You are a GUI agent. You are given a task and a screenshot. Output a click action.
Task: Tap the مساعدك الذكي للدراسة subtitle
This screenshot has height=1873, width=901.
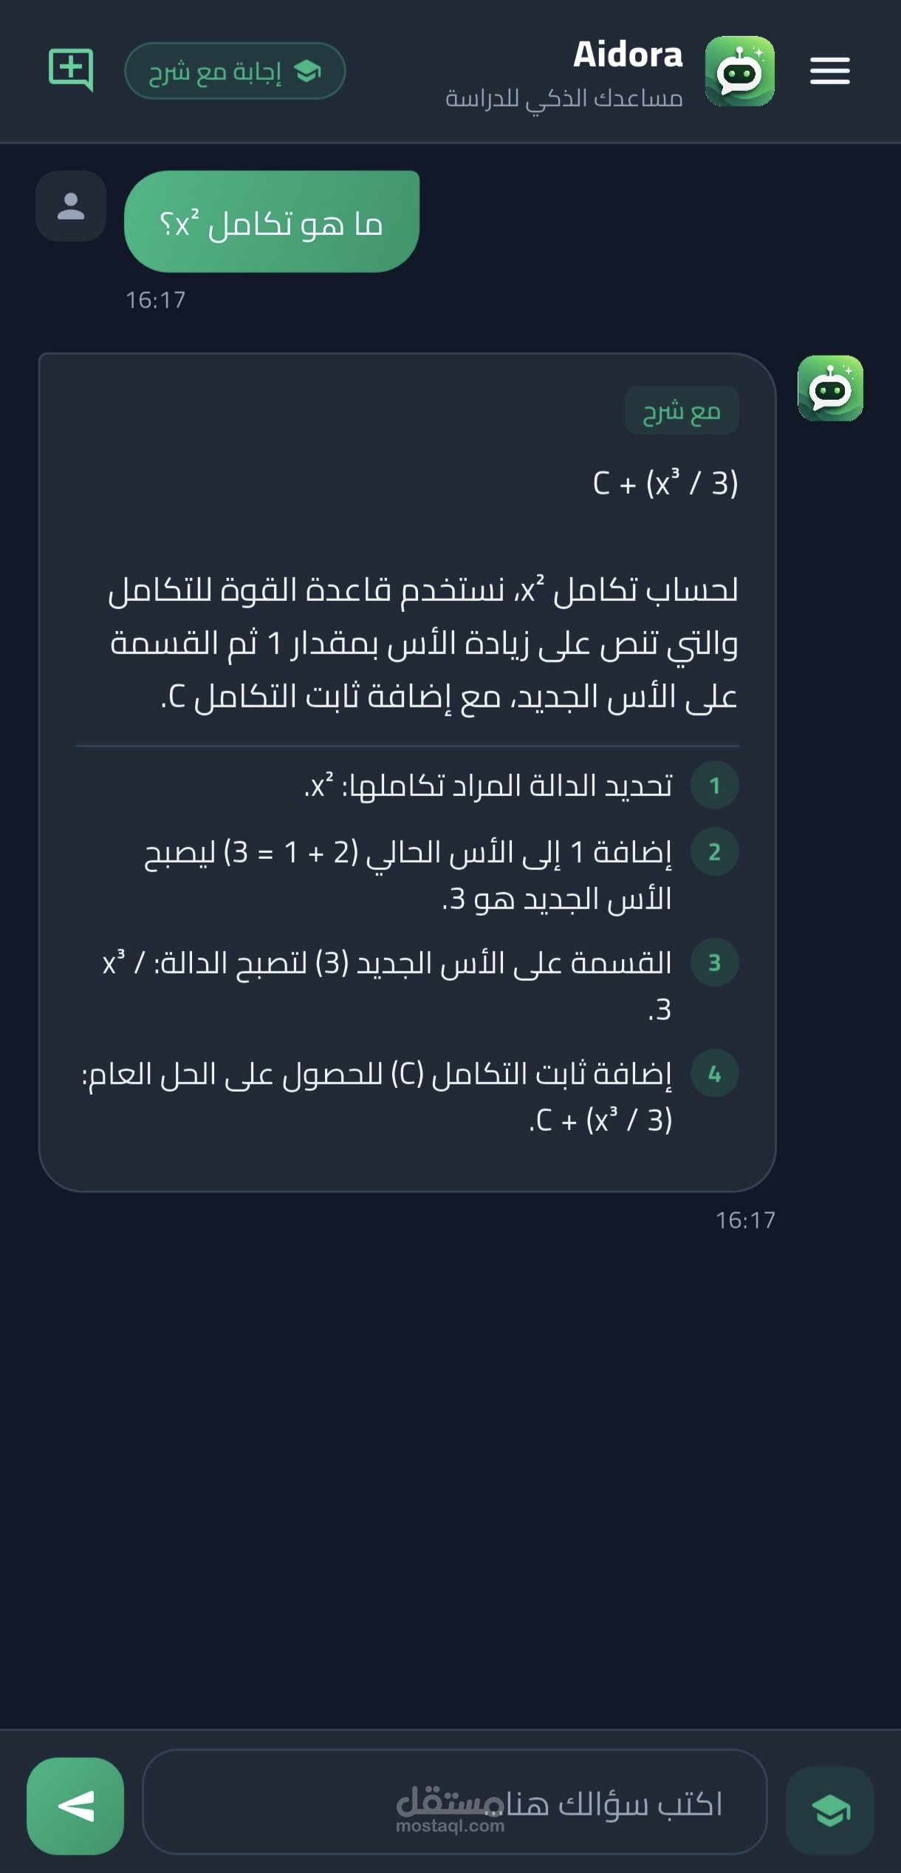563,98
